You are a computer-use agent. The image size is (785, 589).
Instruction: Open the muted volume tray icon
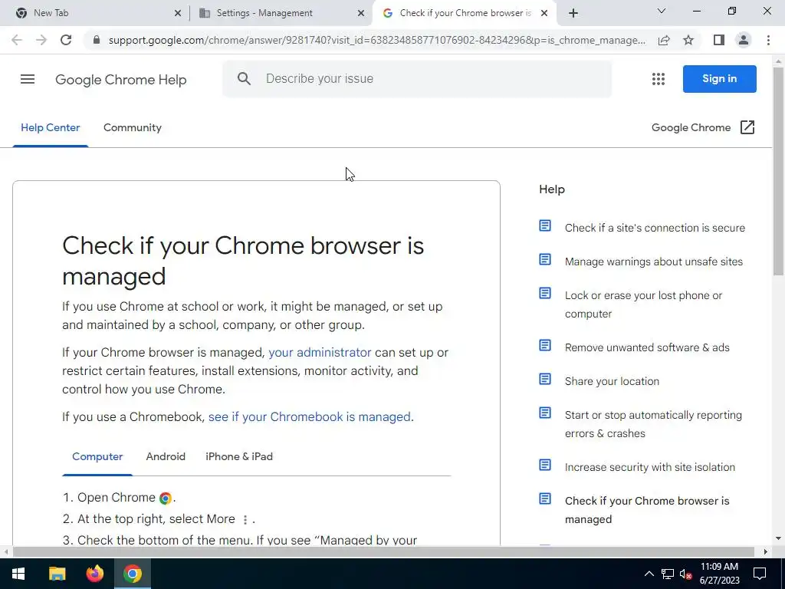pyautogui.click(x=686, y=574)
